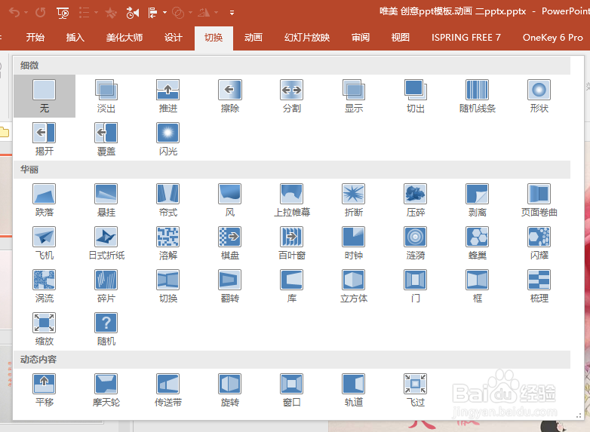Viewport: 590px width, 432px height.
Task: Apply the 碎片 shred transition
Action: click(106, 286)
